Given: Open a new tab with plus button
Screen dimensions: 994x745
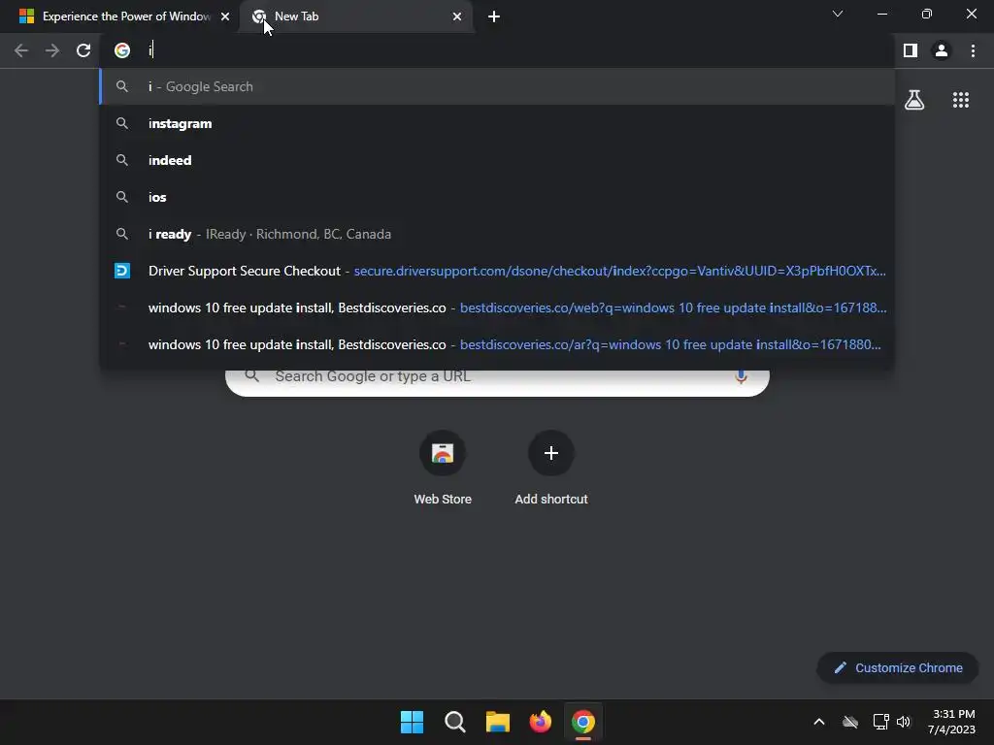Looking at the screenshot, I should pos(494,16).
